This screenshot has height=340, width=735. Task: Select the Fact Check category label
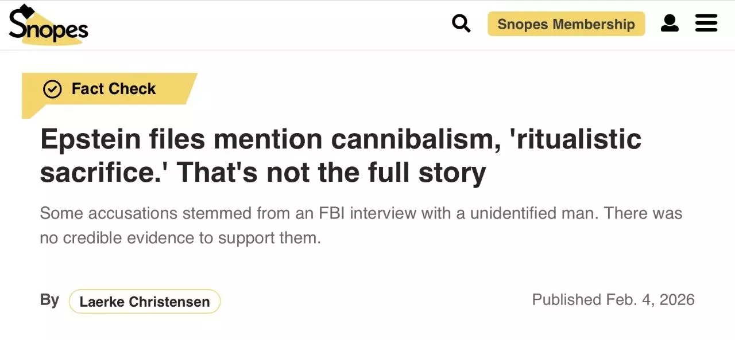(x=114, y=89)
